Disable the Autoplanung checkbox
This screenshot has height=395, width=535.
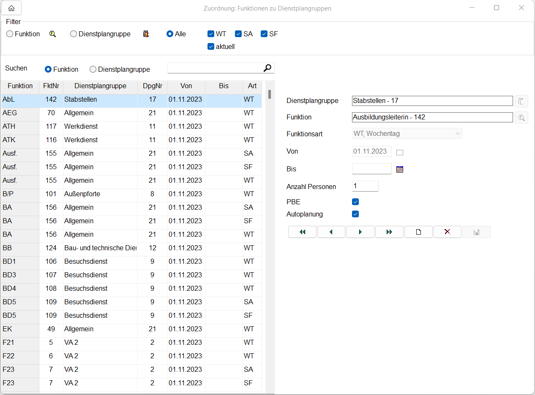(x=355, y=214)
